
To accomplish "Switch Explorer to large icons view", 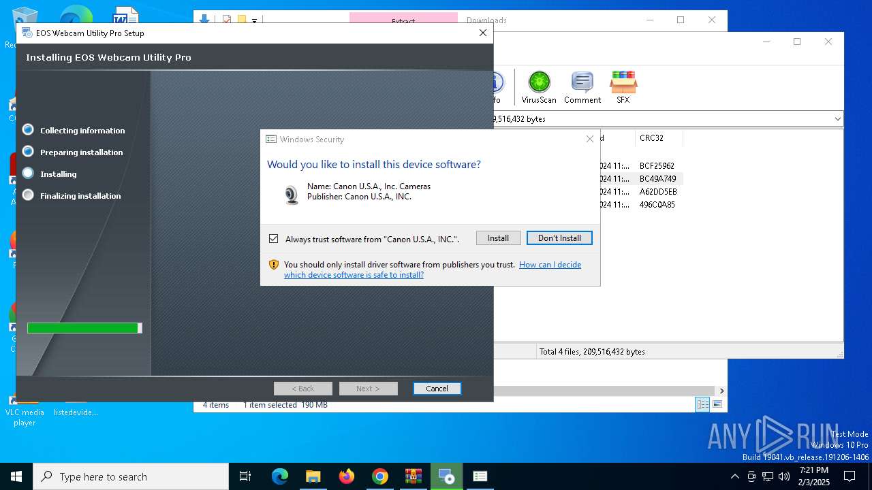I will [717, 405].
